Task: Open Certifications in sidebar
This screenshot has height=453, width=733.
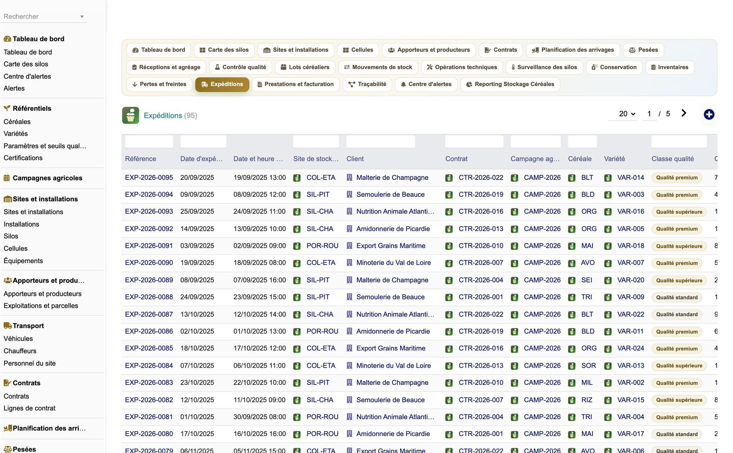Action: pyautogui.click(x=23, y=158)
